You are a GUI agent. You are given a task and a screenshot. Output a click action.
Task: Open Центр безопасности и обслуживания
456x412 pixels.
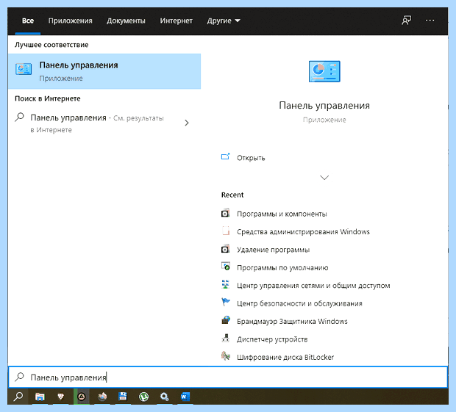299,303
